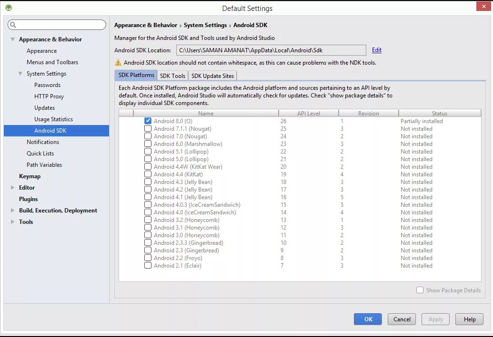Check the Android 7.0 (Nougat) checkbox
The image size is (493, 337).
[x=148, y=136]
